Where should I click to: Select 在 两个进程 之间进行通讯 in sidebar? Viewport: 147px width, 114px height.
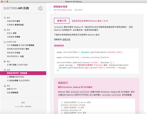17,65
